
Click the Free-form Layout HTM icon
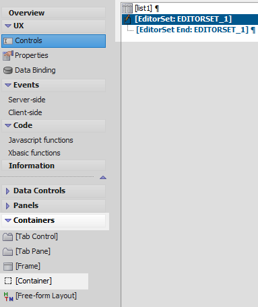(x=8, y=296)
